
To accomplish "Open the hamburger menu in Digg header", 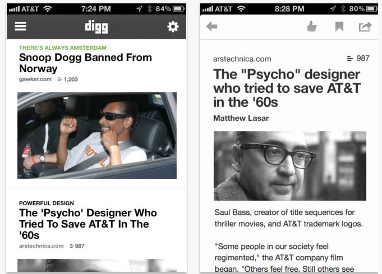I will tap(20, 26).
